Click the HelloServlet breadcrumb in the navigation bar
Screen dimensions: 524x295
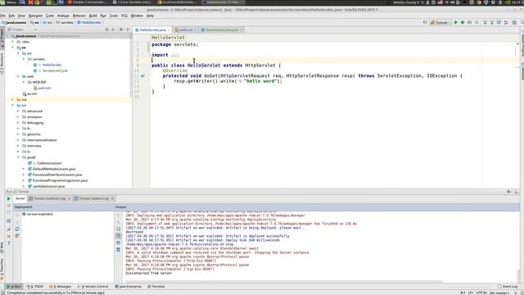(x=91, y=22)
